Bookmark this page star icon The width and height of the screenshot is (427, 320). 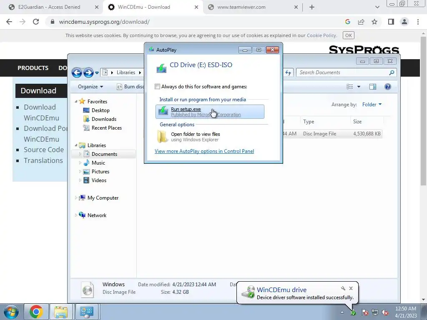374,22
